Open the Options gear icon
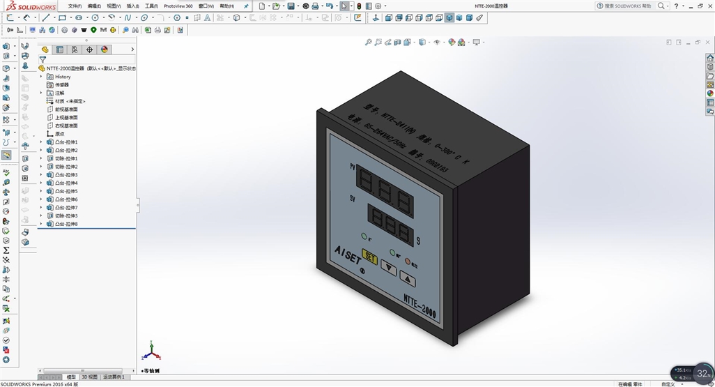Image resolution: width=715 pixels, height=387 pixels. (378, 6)
